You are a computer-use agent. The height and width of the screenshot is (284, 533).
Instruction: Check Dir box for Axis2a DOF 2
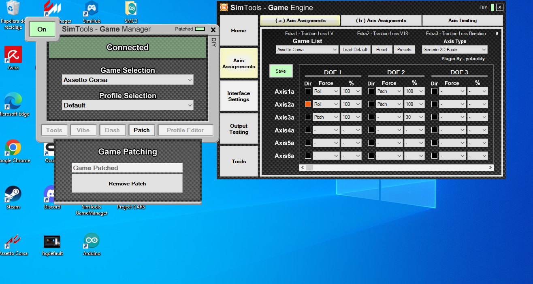pos(371,104)
